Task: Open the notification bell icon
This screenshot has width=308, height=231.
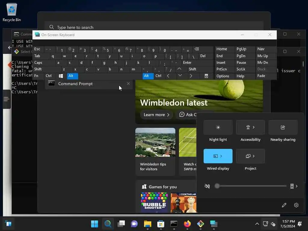Action: point(300,224)
